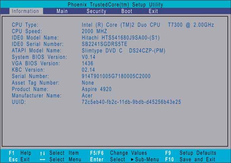Click the Manufacturer Name label
This screenshot has width=231, height=163.
pos(36,95)
